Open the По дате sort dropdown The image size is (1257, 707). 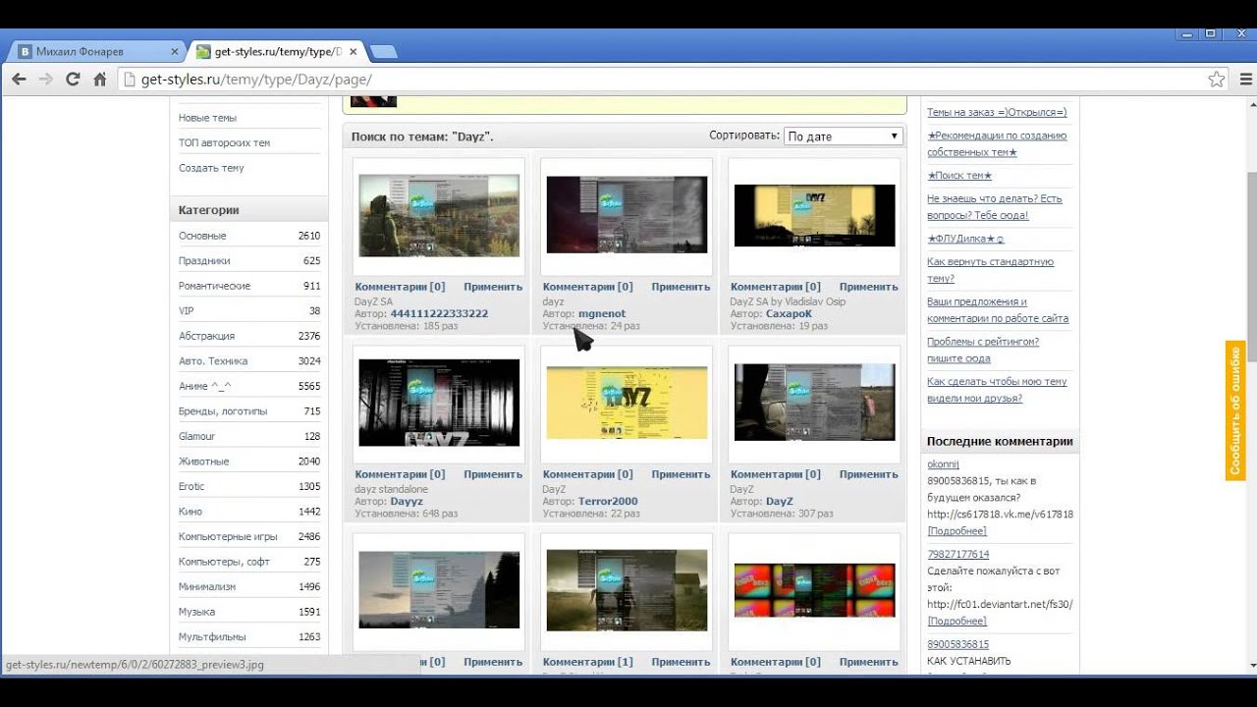click(x=844, y=136)
